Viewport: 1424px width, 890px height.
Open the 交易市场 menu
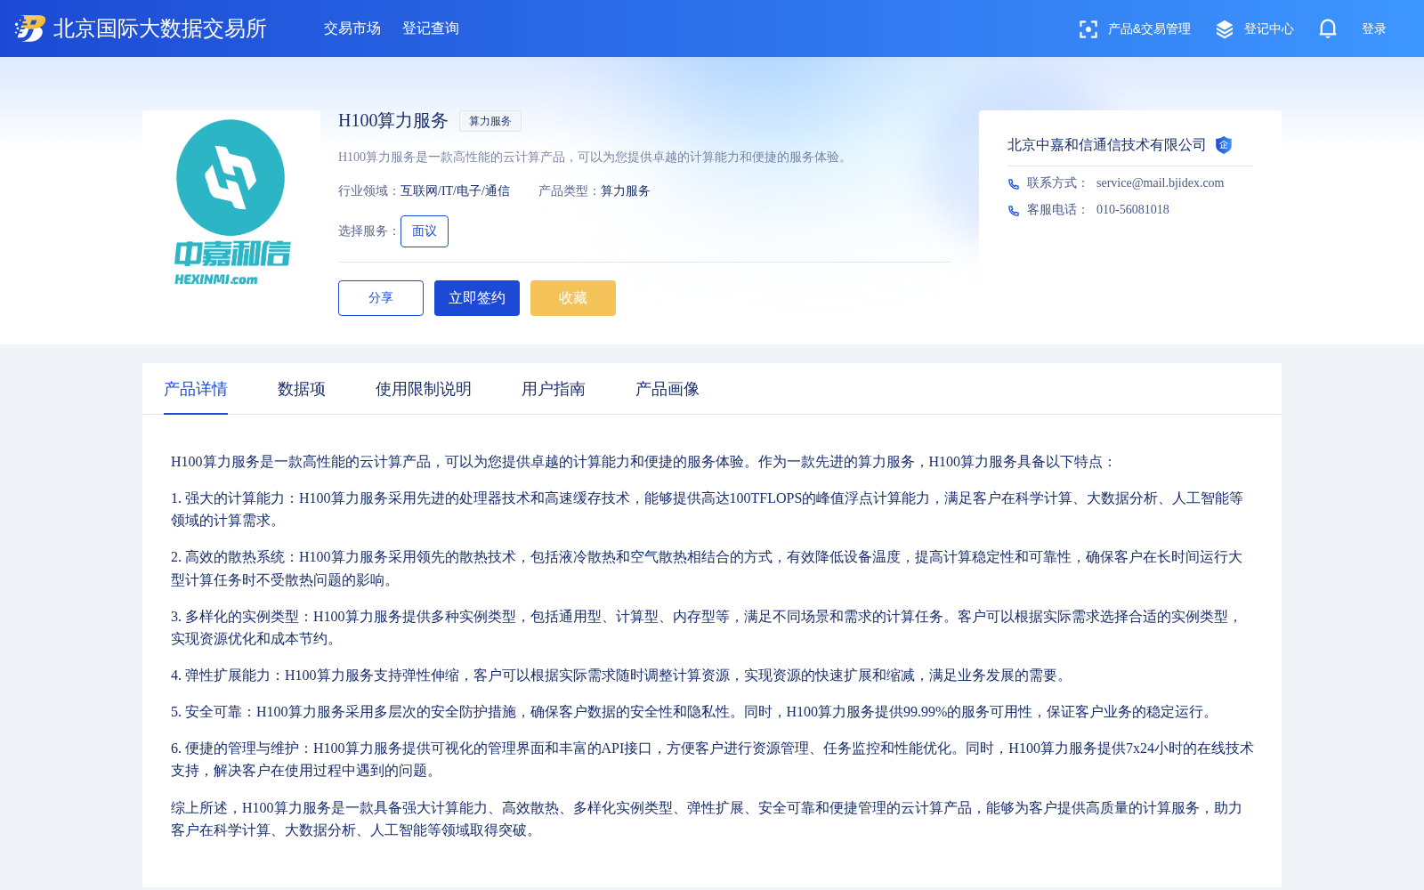point(352,28)
